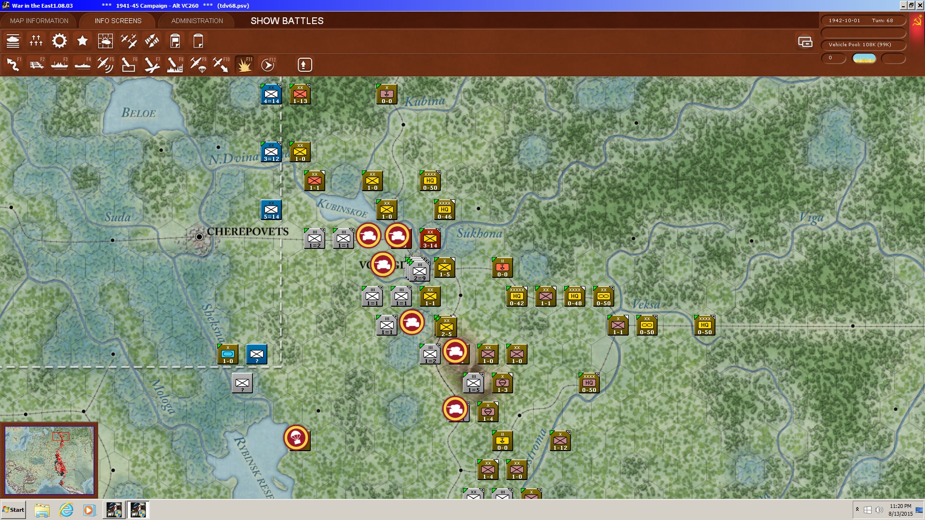This screenshot has width=925, height=520.
Task: Select gray unknown unit marked ?
Action: tap(242, 383)
